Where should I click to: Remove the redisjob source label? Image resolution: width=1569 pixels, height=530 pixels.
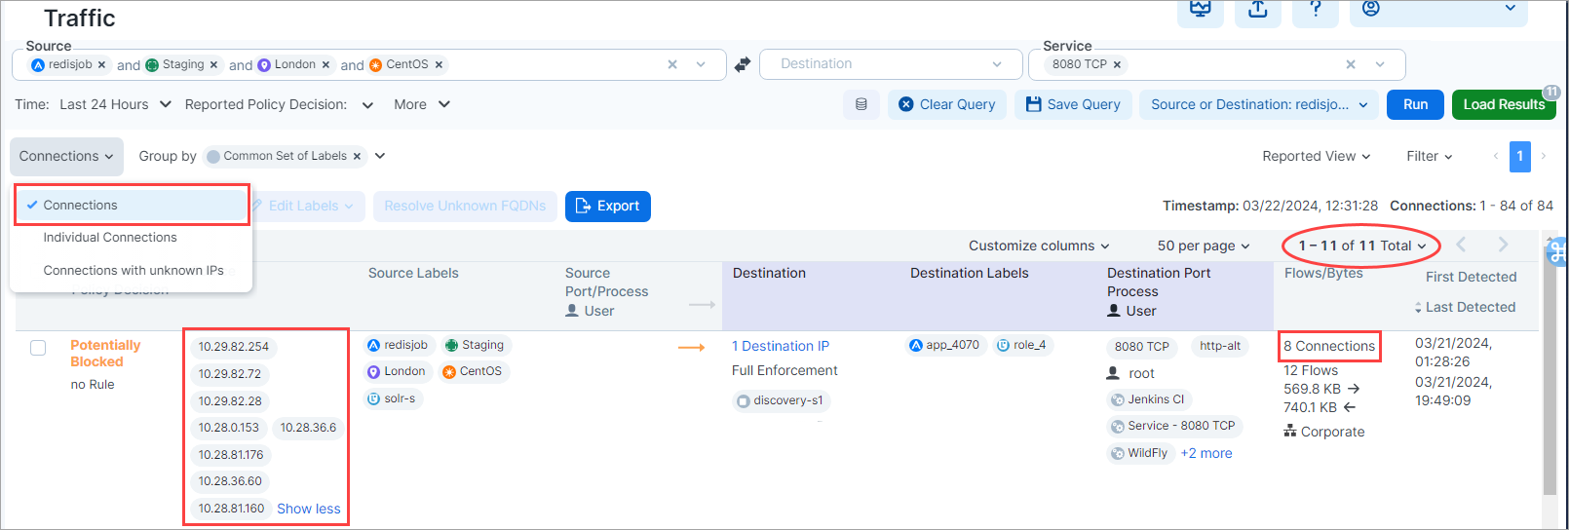101,65
